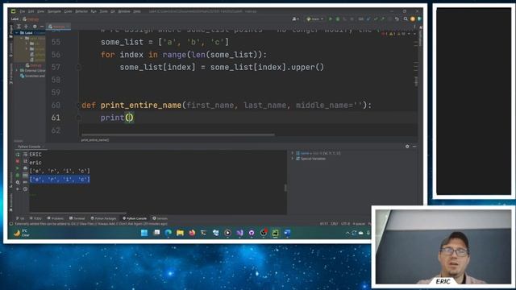This screenshot has height=290, width=516.
Task: Click the undo arrow in top toolbar
Action: pos(397,19)
